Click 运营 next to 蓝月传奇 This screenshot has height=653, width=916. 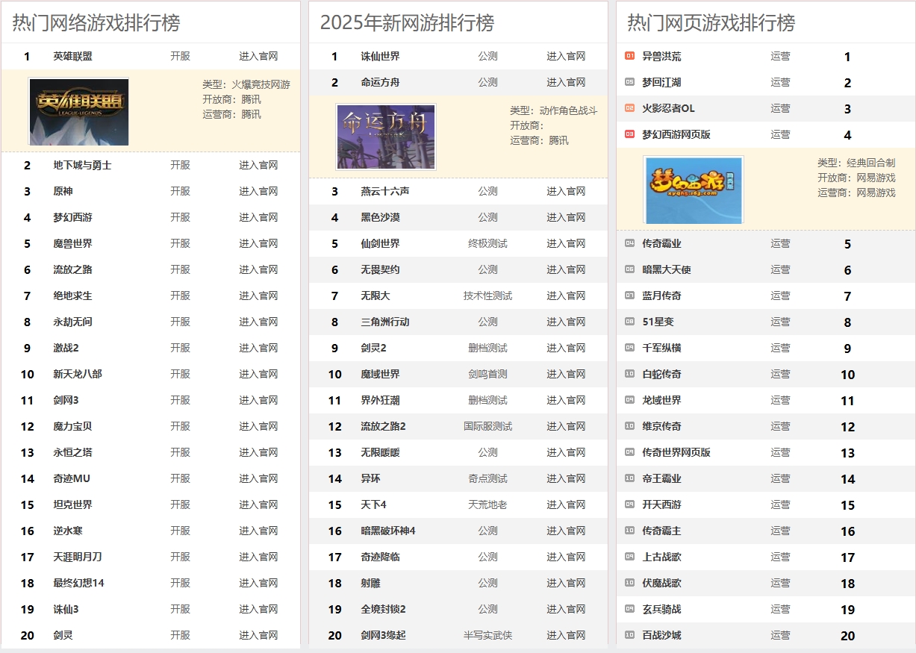point(780,296)
